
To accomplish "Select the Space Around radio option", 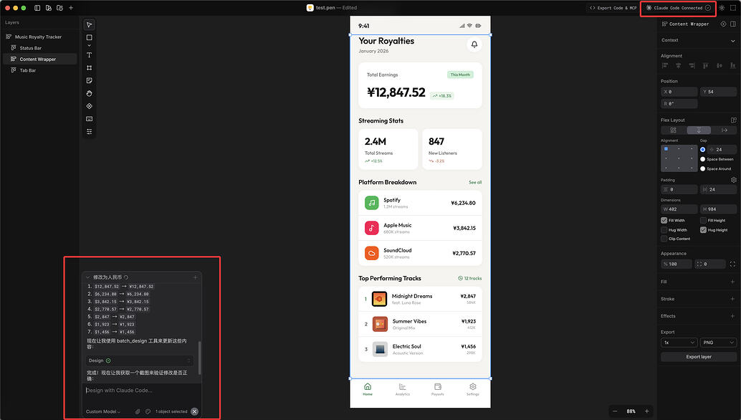I will pos(703,168).
